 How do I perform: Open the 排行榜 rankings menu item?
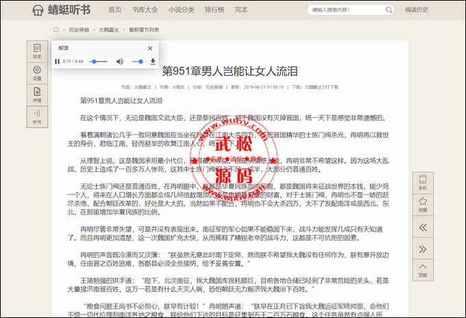coord(214,10)
